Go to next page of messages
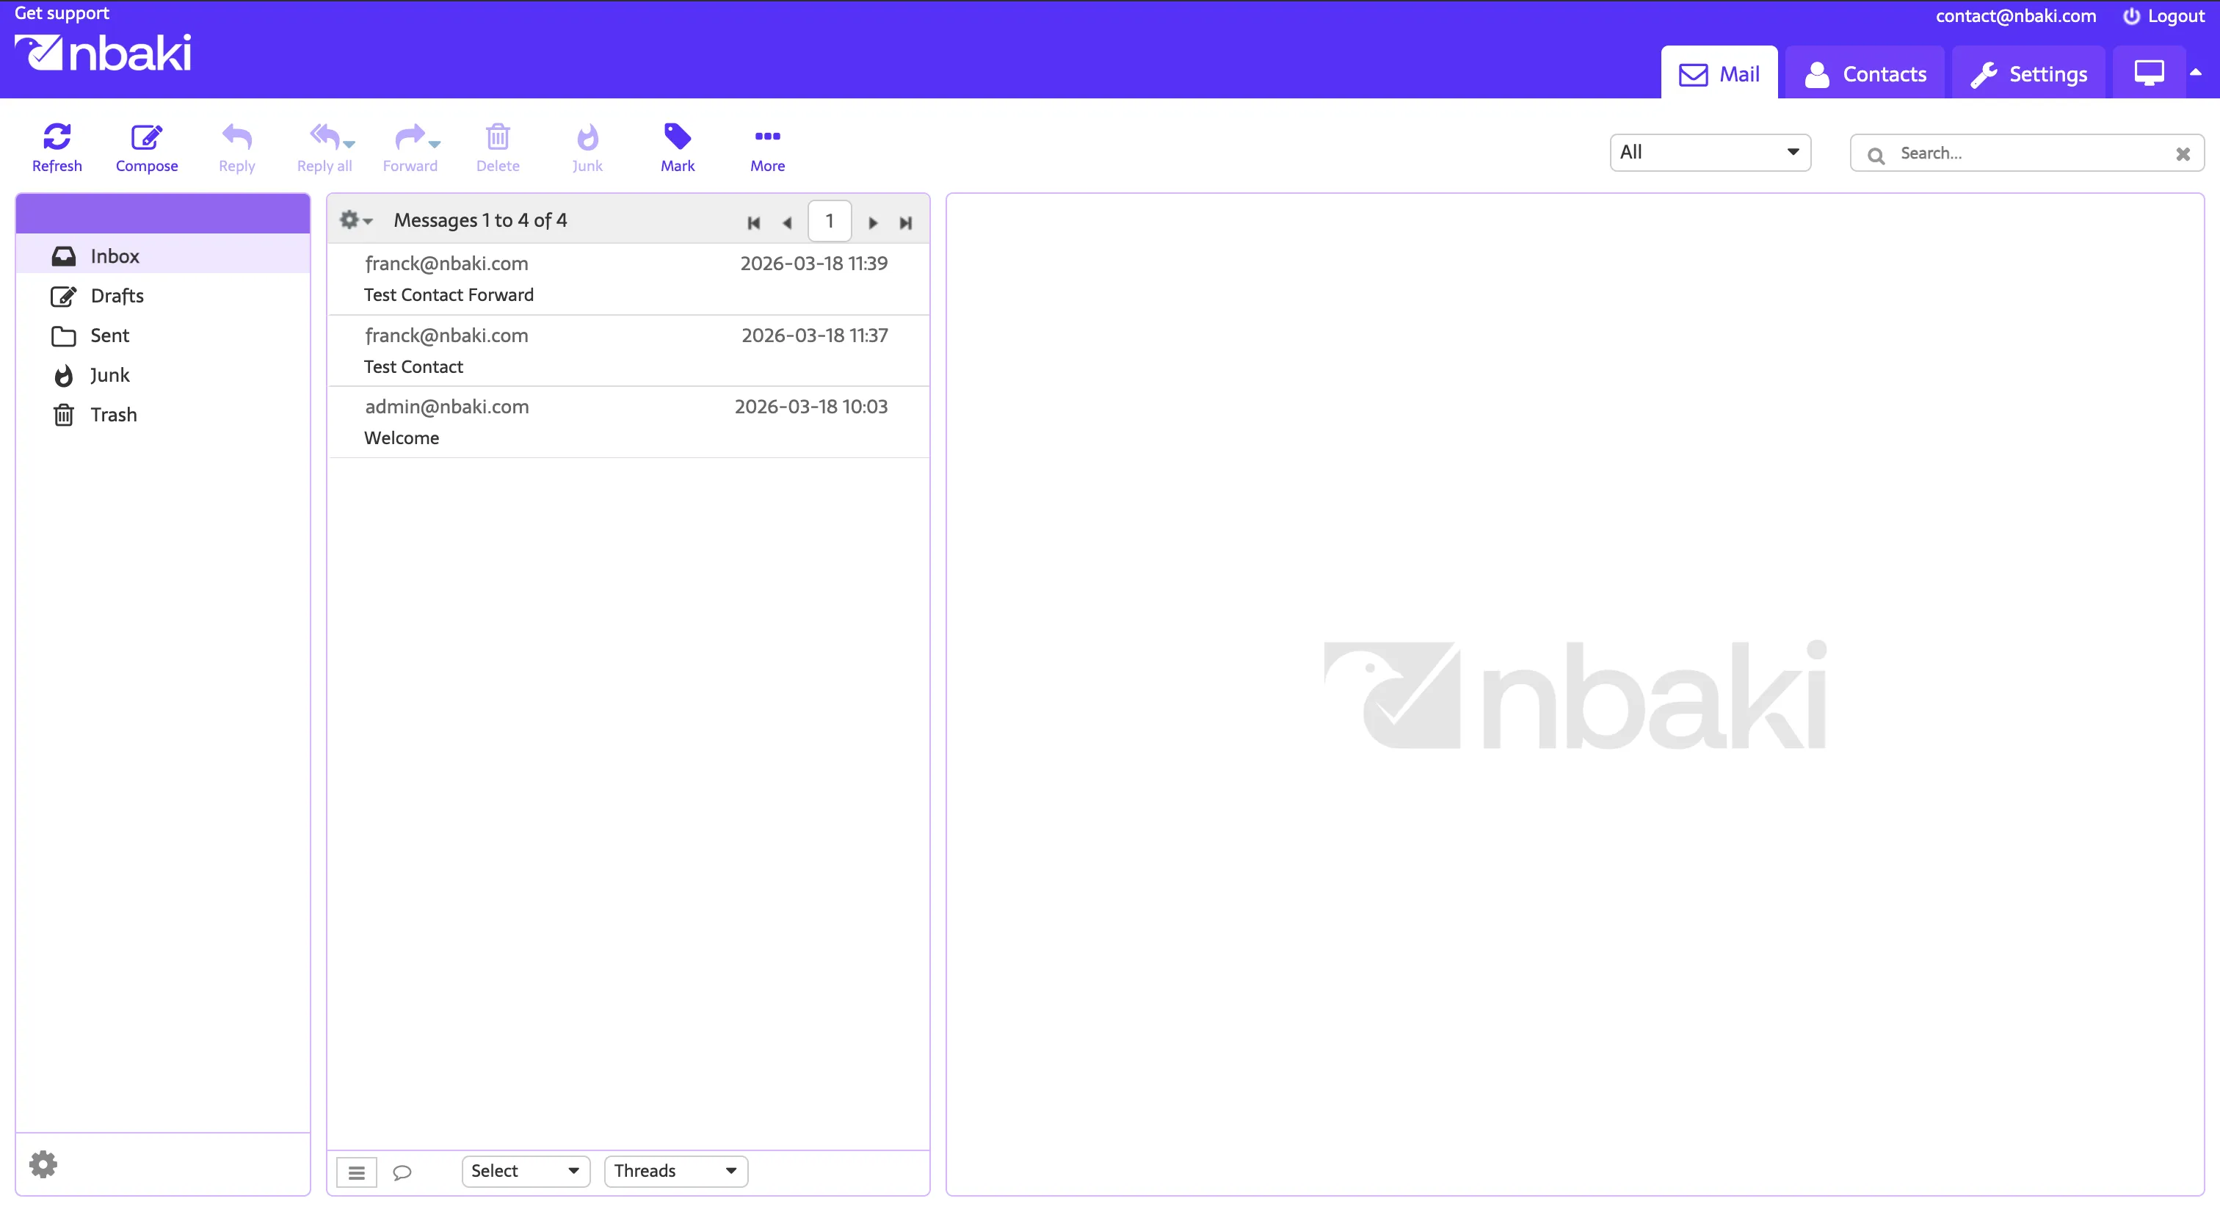Image resolution: width=2220 pixels, height=1226 pixels. pyautogui.click(x=872, y=222)
